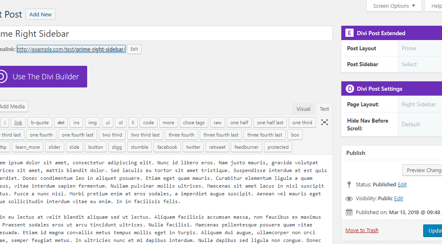Open the Screen Options dropdown

coord(394,6)
